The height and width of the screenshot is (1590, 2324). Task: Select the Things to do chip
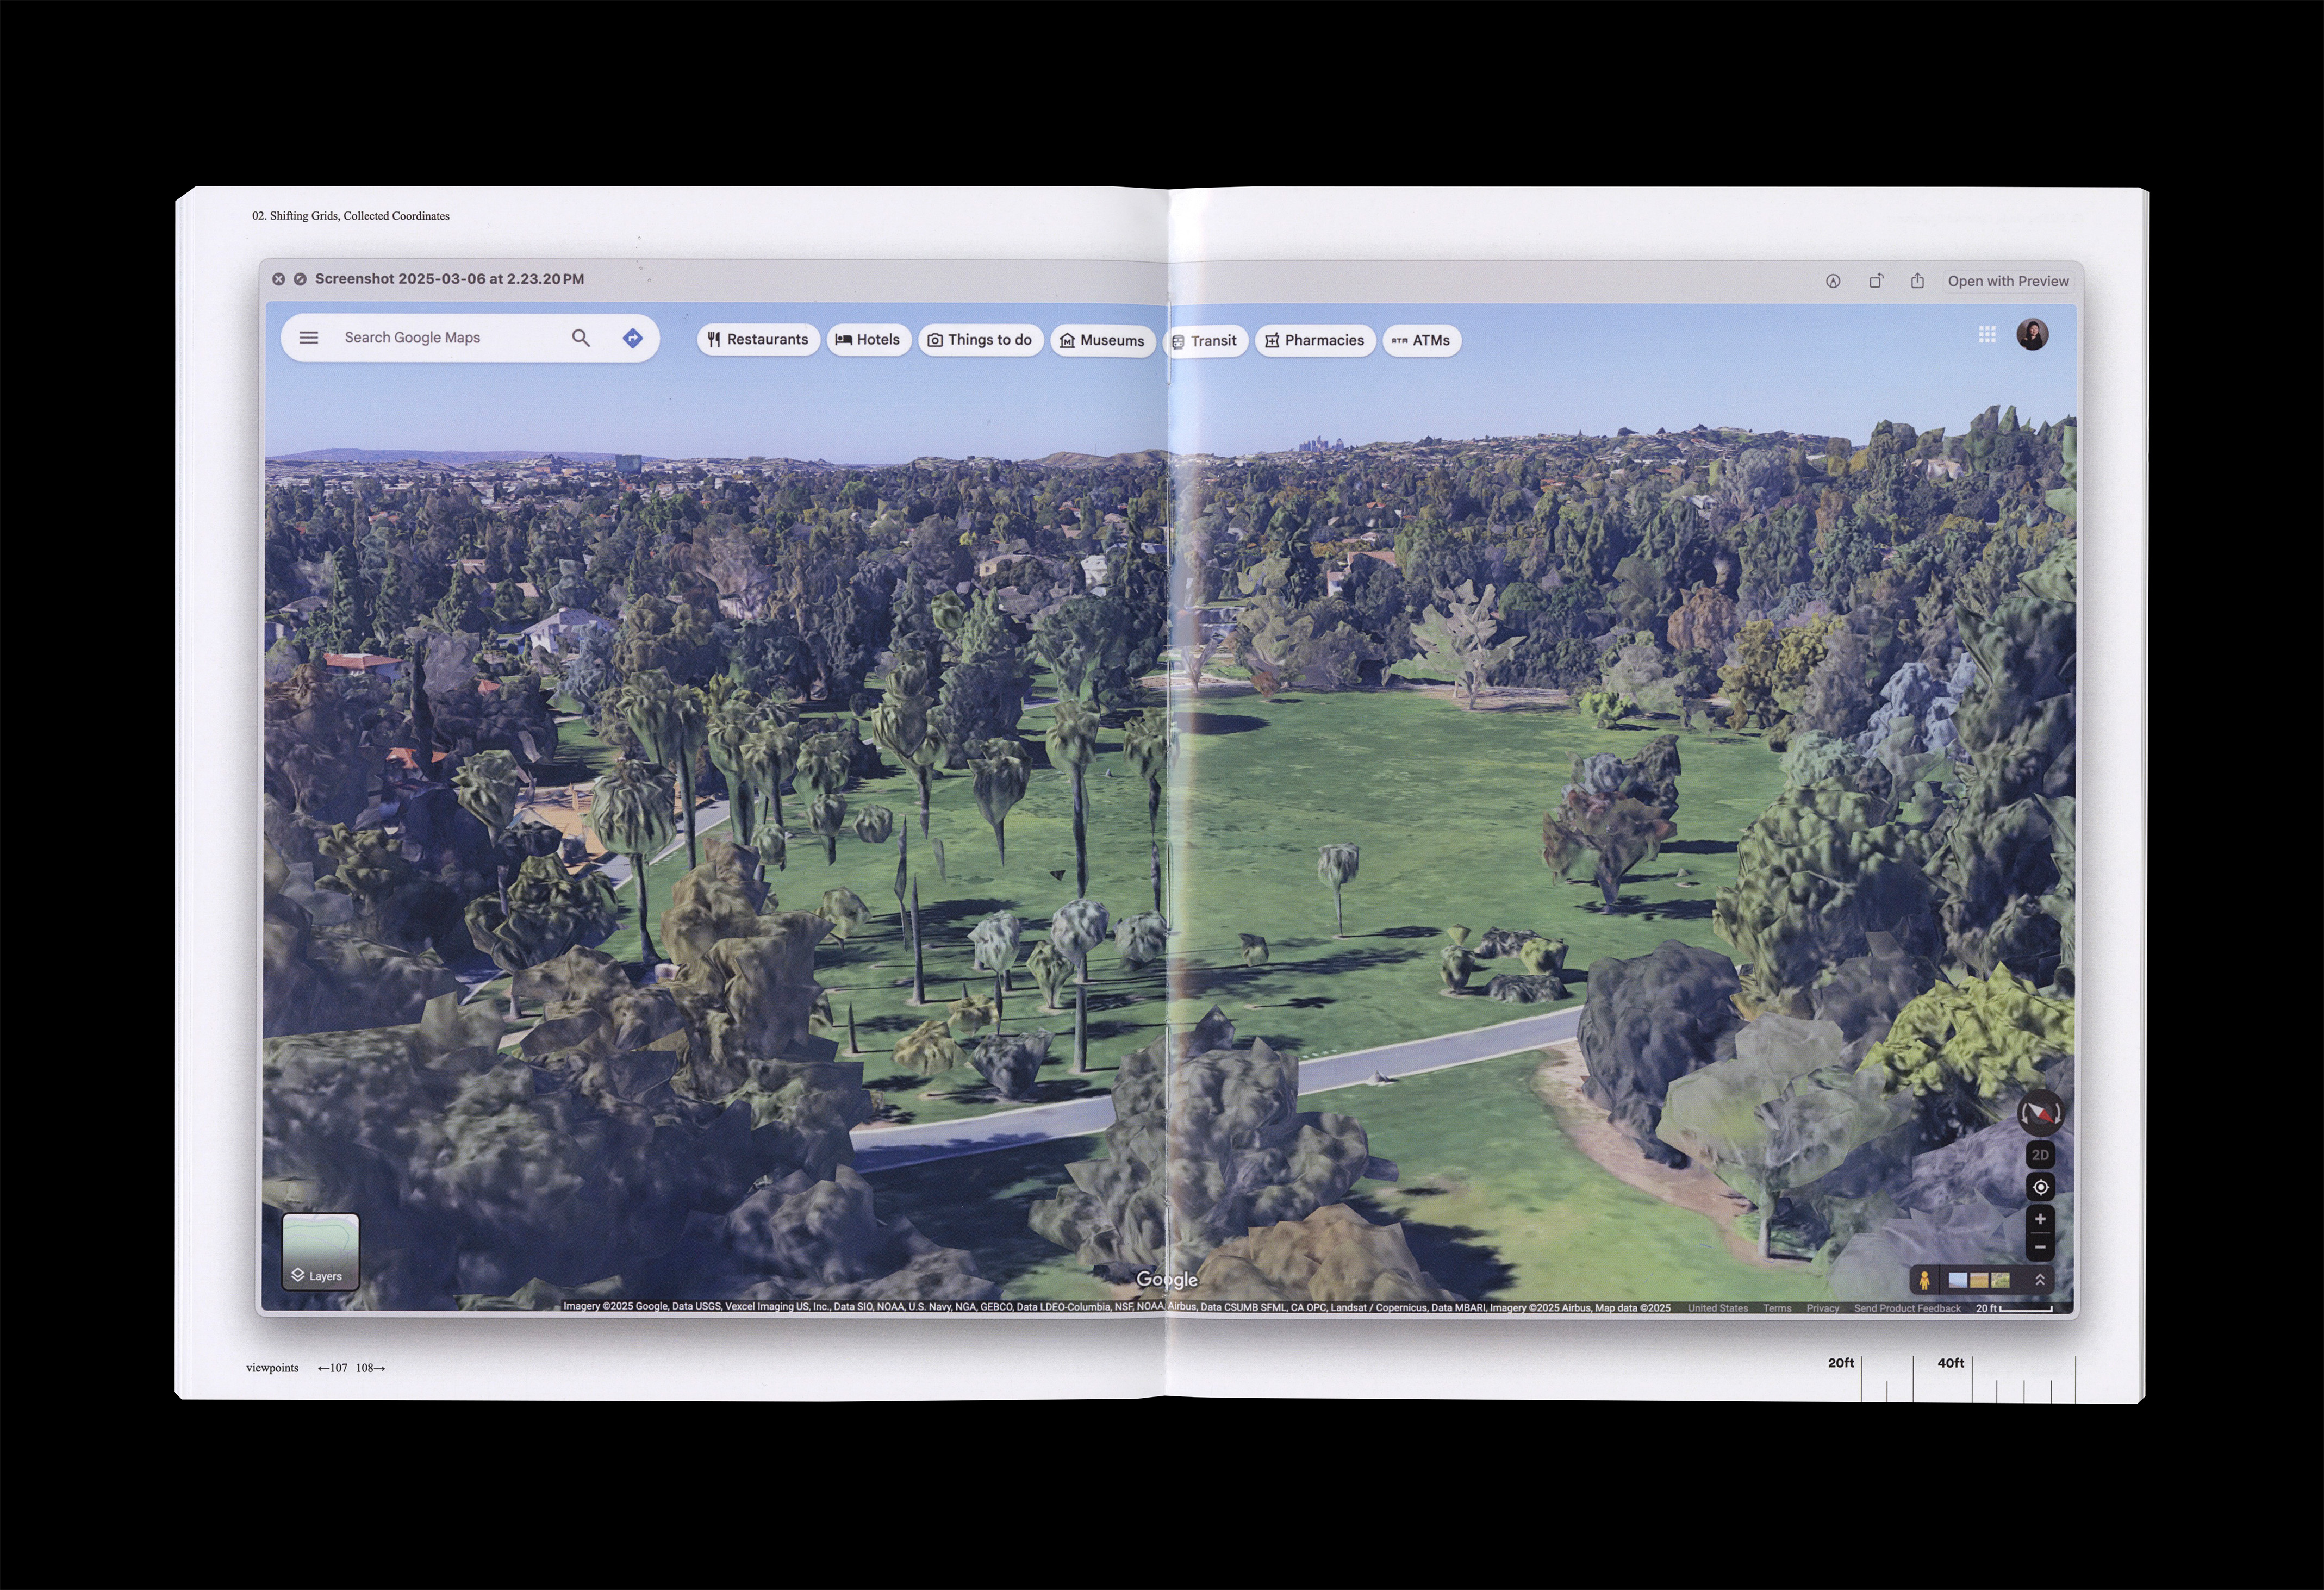click(x=980, y=340)
